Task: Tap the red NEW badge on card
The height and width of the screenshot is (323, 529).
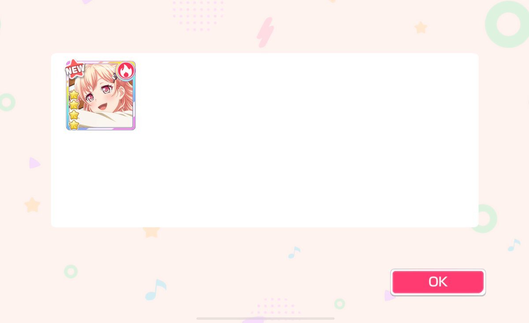Action: pyautogui.click(x=75, y=68)
